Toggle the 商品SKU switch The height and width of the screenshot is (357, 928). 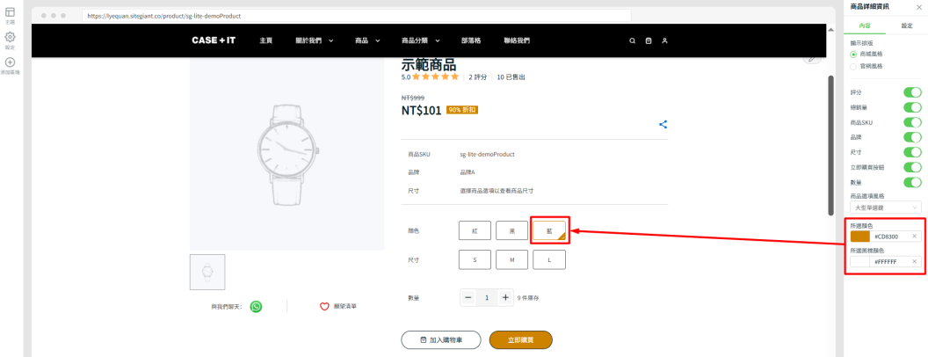pos(912,122)
